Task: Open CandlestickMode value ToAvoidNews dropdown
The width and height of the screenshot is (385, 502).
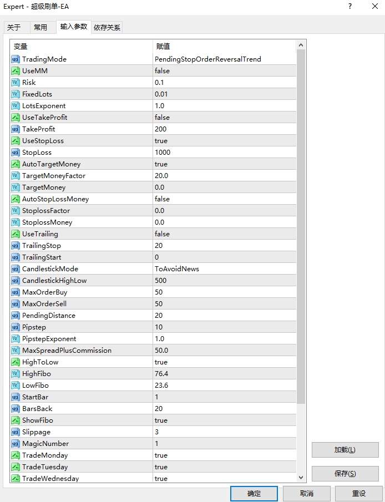Action: point(225,269)
